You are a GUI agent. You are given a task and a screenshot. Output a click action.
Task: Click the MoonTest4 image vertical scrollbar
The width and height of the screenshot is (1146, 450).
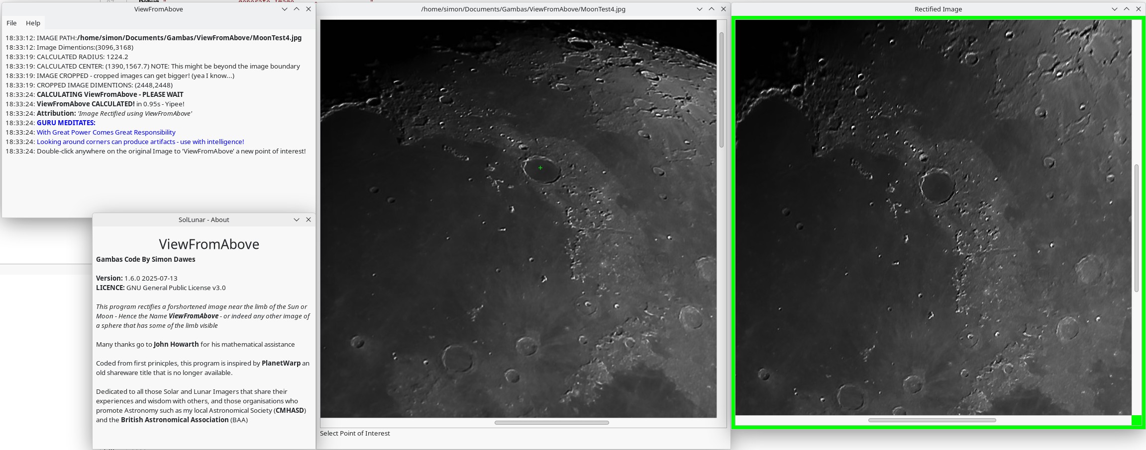point(722,89)
